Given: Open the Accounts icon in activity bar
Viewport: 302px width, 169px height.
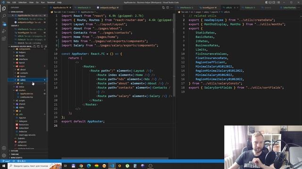Looking at the screenshot, I should (x=4, y=148).
